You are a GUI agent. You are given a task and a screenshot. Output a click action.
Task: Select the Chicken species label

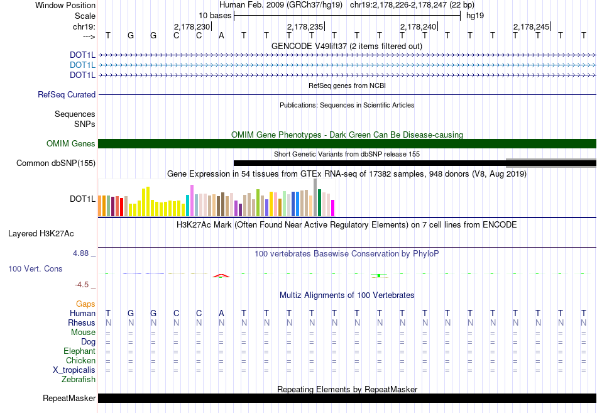(x=80, y=360)
